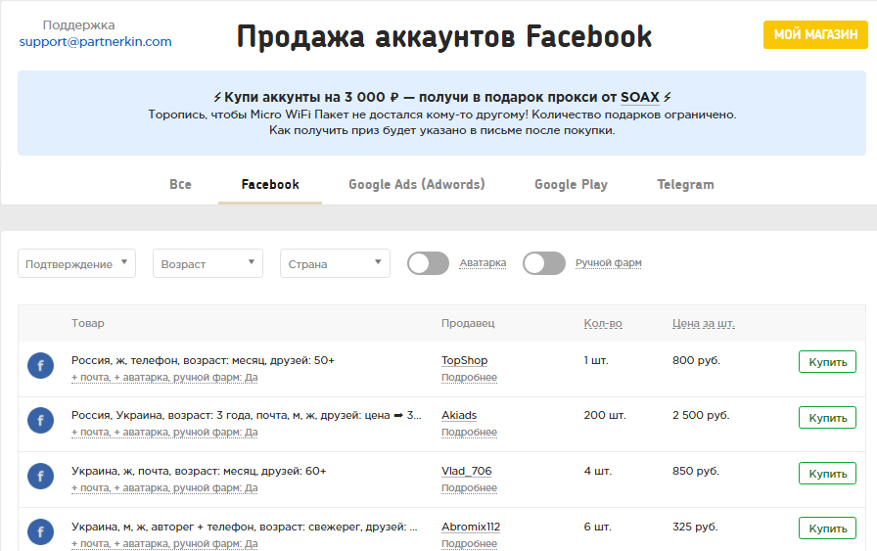Open the Все category tab
The width and height of the screenshot is (877, 551).
click(x=180, y=184)
